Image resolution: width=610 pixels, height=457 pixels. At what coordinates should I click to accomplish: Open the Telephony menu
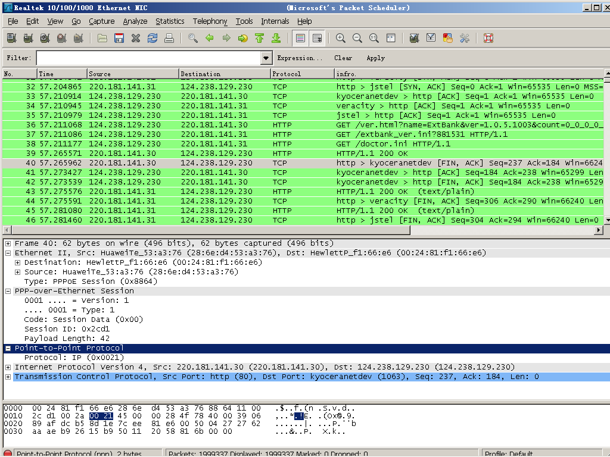(210, 21)
